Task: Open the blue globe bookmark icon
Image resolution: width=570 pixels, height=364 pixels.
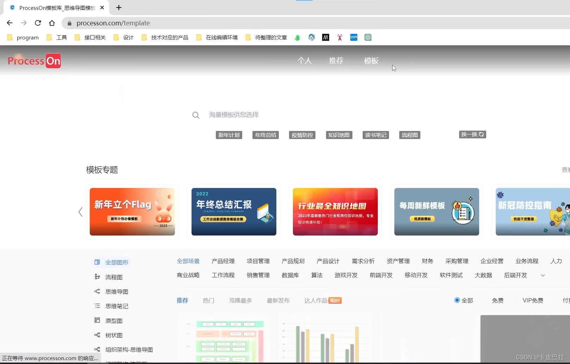Action: tap(312, 37)
